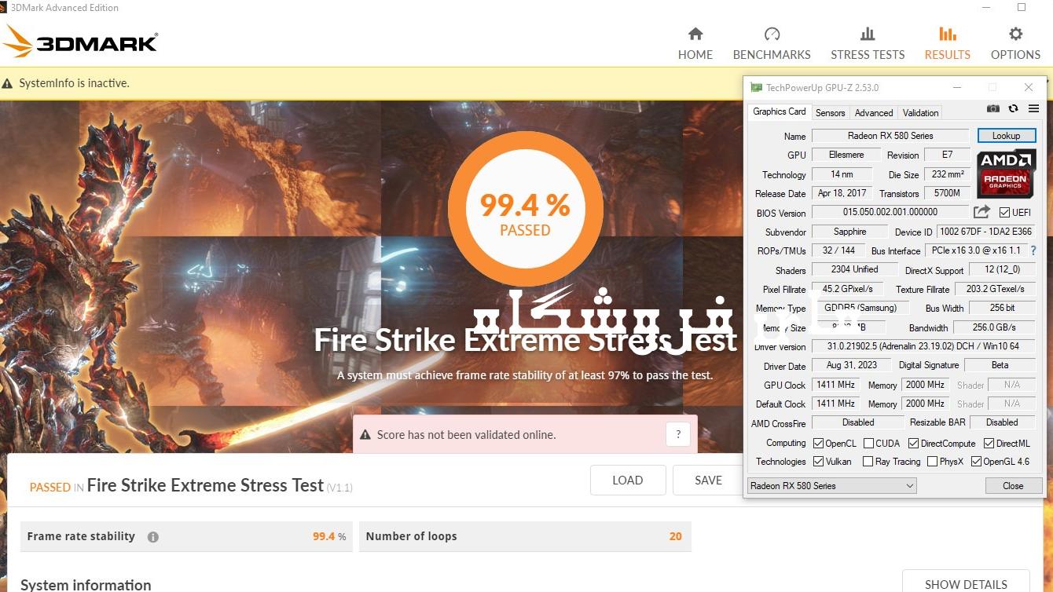
Task: Click the info icon beside Frame rate stability
Action: (153, 537)
